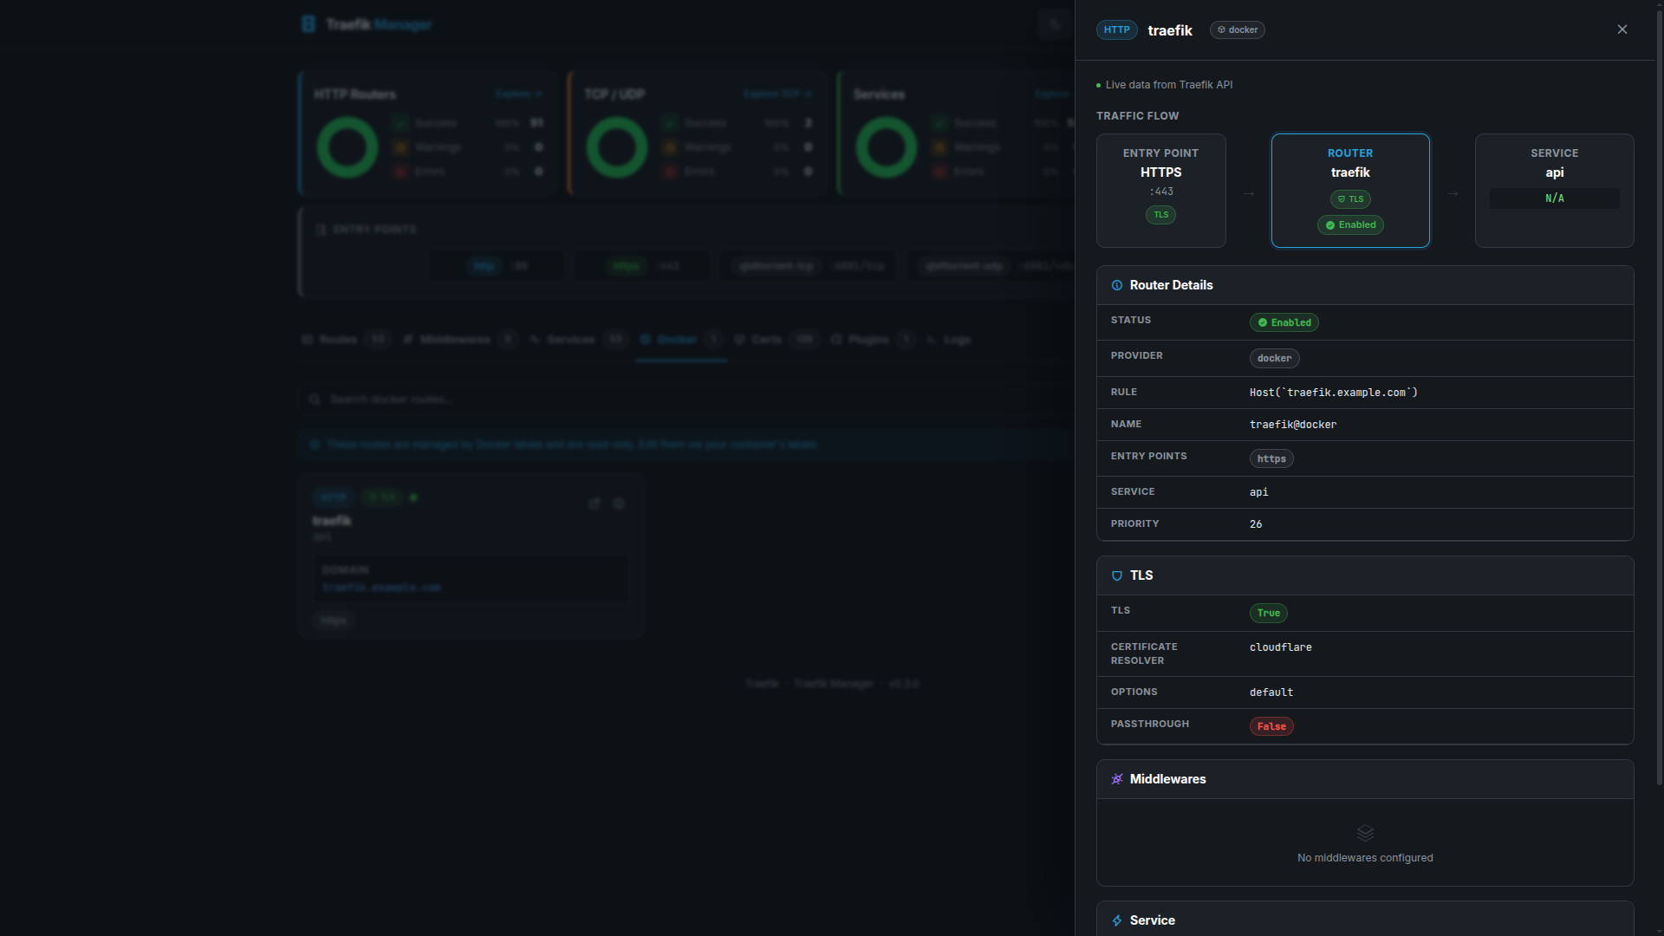This screenshot has width=1664, height=936.
Task: Toggle the Passthrough False badge
Action: tap(1271, 725)
